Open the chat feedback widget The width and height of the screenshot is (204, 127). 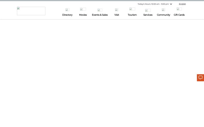200,78
